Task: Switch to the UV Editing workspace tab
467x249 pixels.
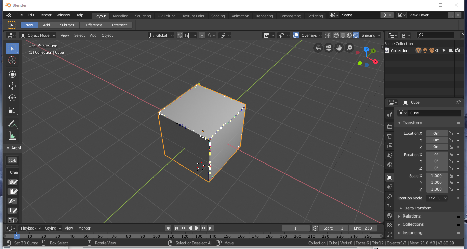Action: coord(166,16)
